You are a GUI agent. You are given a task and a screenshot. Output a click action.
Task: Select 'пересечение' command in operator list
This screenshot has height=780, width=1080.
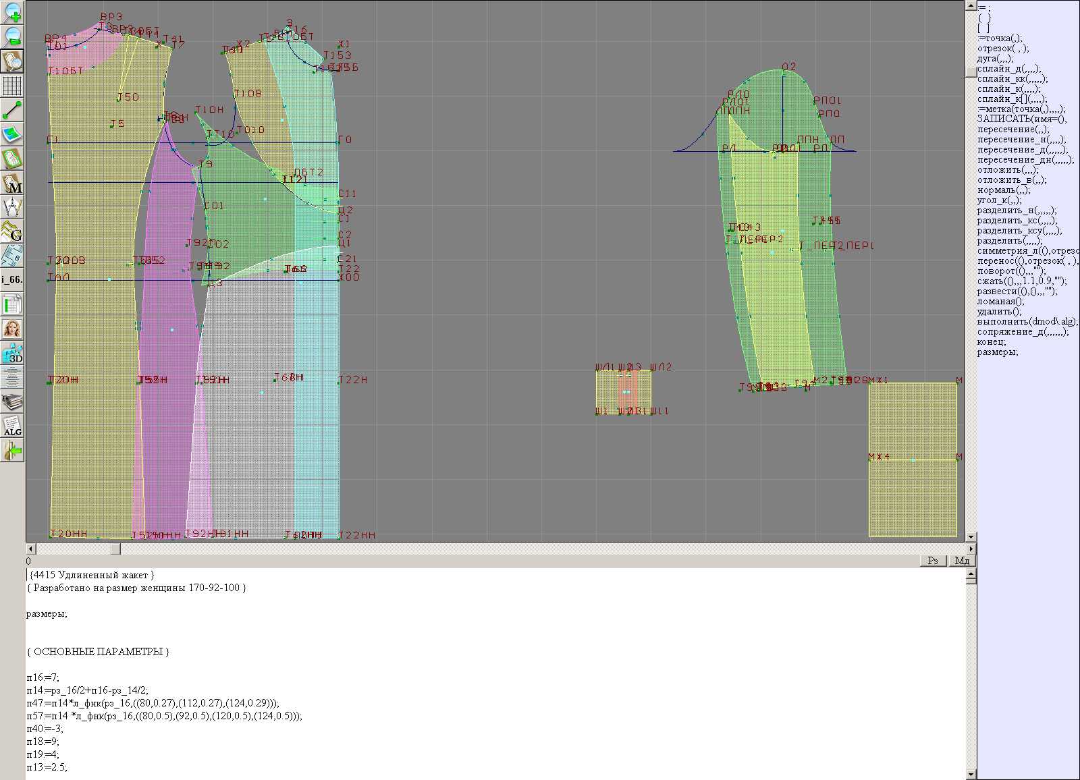pyautogui.click(x=1013, y=130)
